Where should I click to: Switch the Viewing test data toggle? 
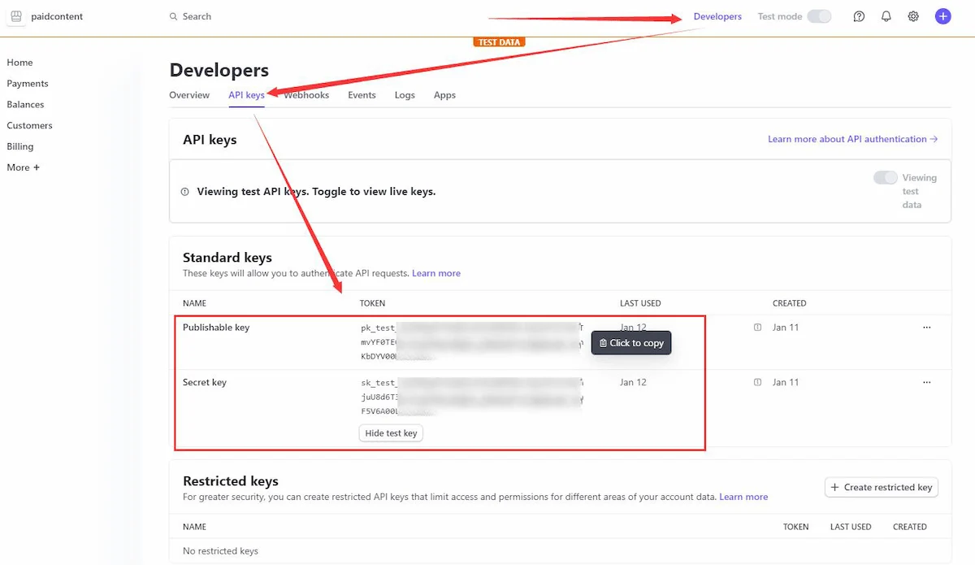pos(885,176)
